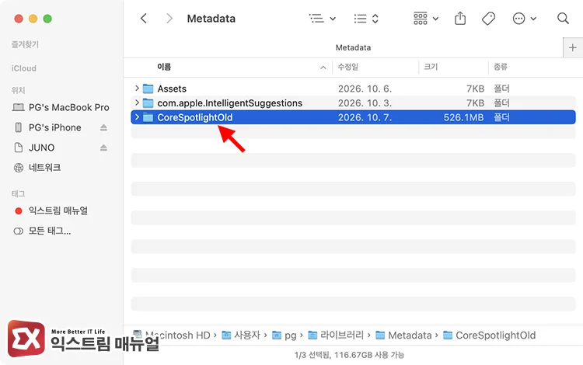Expand the Assets folder disclosure arrow
Viewport: 583px width, 365px height.
point(137,89)
